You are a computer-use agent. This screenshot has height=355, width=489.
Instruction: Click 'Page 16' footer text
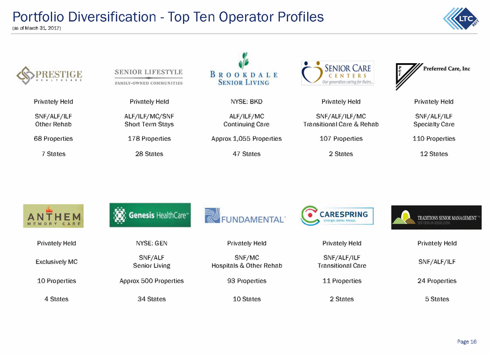click(467, 342)
